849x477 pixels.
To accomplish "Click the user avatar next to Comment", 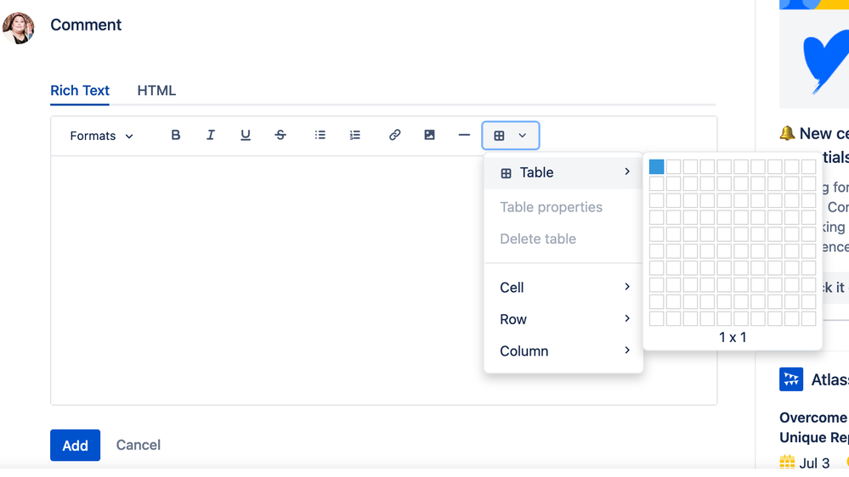I will pyautogui.click(x=19, y=27).
